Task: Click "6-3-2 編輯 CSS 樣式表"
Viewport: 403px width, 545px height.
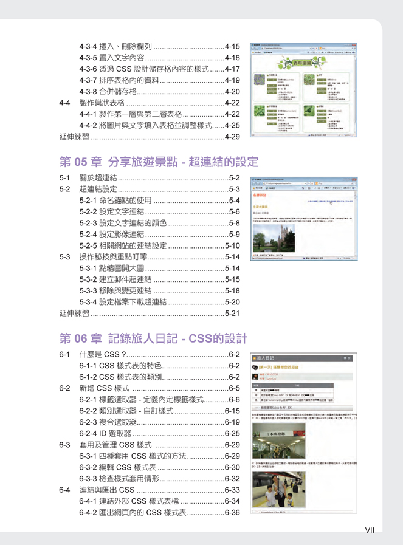Action: (160, 467)
